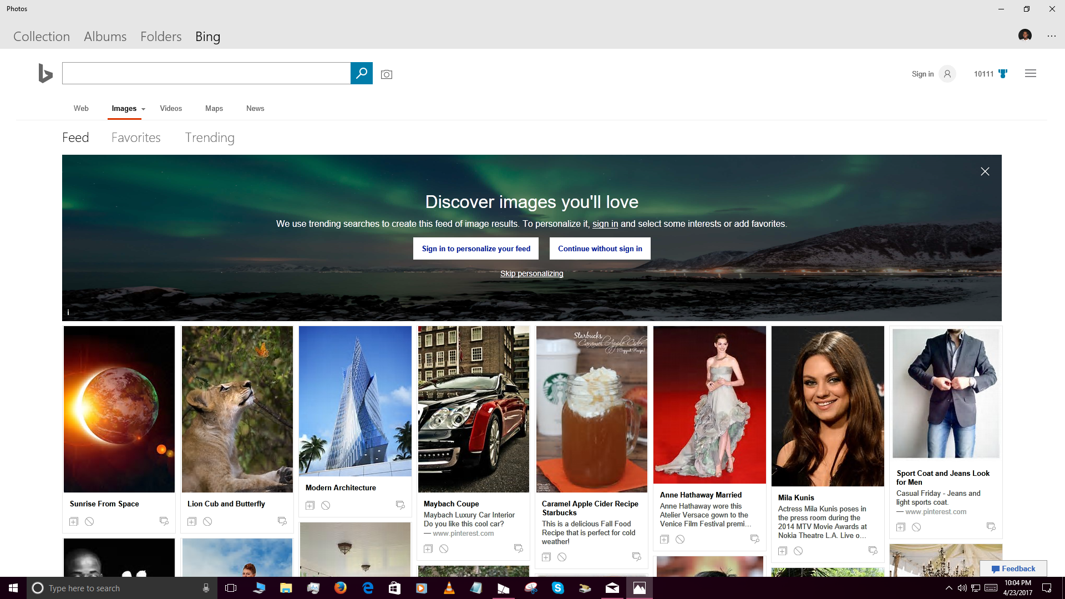Hide the Modern Architecture card
This screenshot has height=599, width=1065.
click(x=326, y=505)
